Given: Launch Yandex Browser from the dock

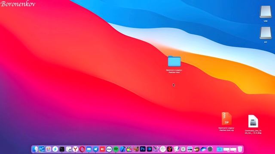Looking at the screenshot, I should (76, 149).
